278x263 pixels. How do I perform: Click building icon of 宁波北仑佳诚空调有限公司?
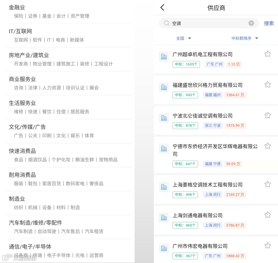click(164, 118)
